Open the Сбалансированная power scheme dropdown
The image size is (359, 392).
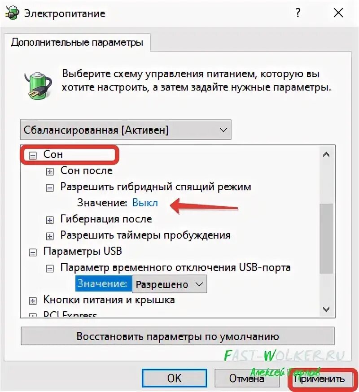pos(126,130)
